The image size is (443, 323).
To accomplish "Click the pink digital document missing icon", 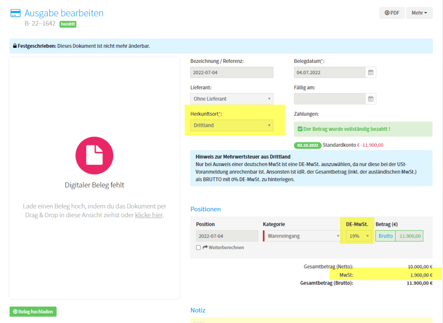I will pyautogui.click(x=94, y=155).
